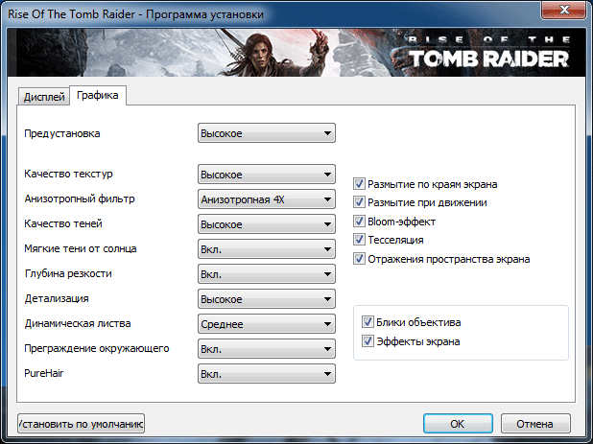
Task: Open the Глубина резкости dropdown
Action: click(266, 274)
